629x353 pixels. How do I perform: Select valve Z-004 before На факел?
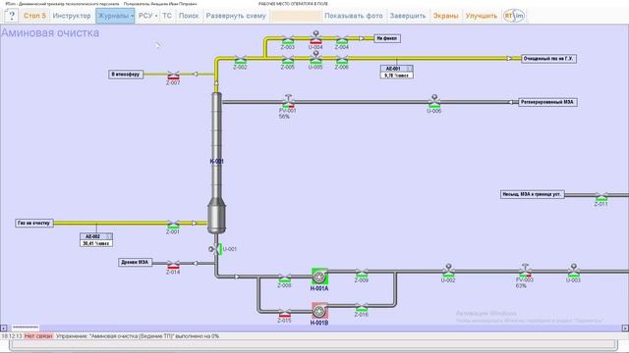(342, 39)
